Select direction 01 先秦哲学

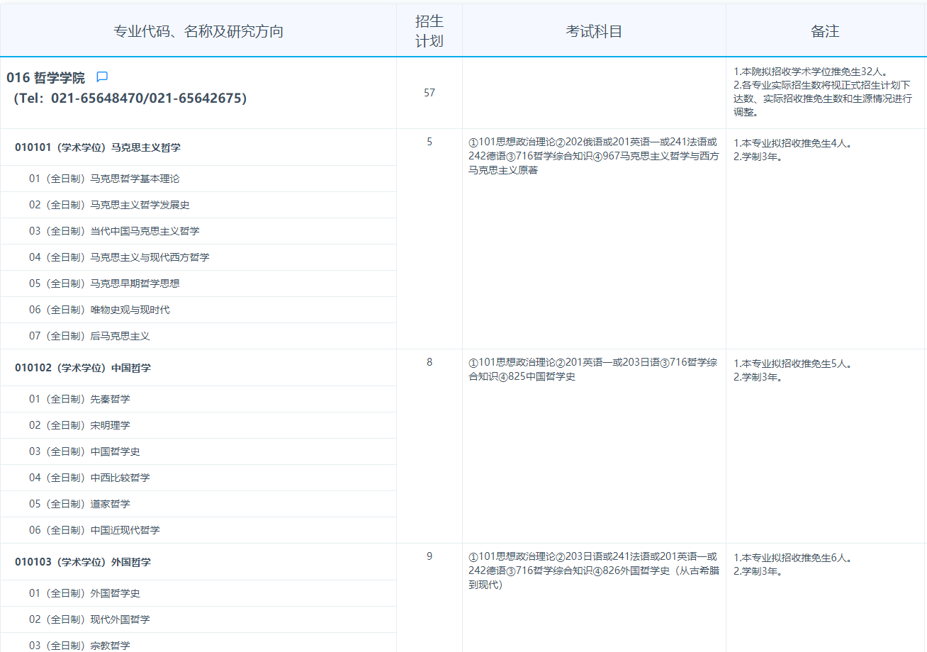coord(79,399)
